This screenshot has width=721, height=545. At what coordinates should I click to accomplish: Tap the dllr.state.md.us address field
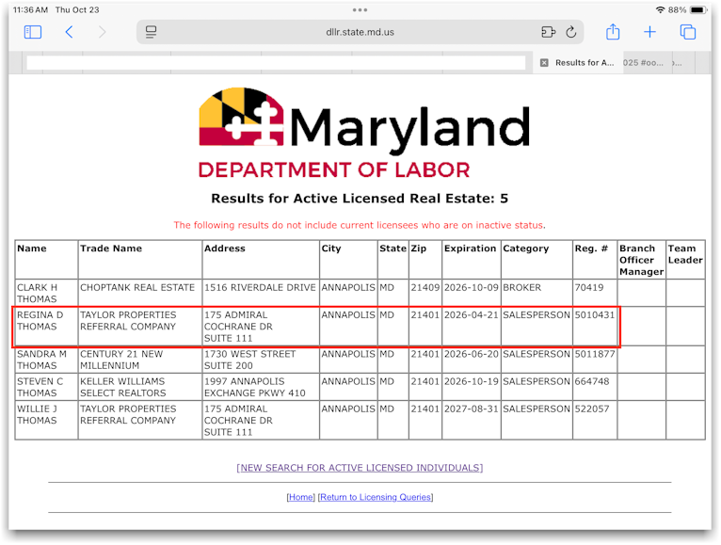(x=360, y=32)
